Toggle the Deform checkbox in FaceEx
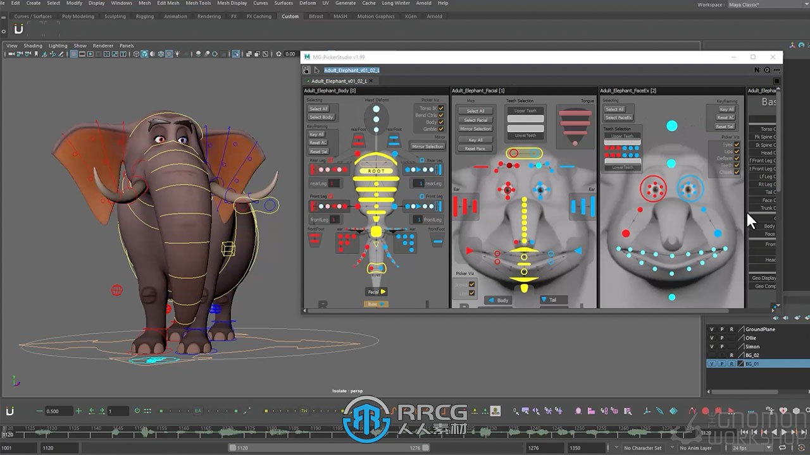Viewport: 810px width, 455px height. pyautogui.click(x=737, y=159)
